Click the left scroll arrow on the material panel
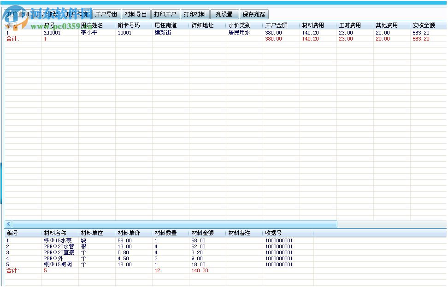The height and width of the screenshot is (287, 448). [x=8, y=223]
